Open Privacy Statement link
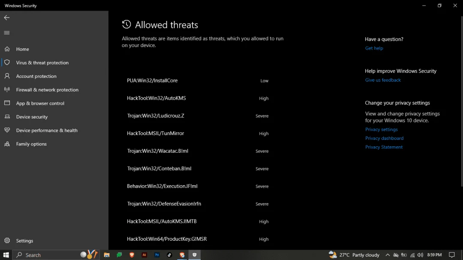Viewport: 463px width, 260px height. [x=384, y=147]
